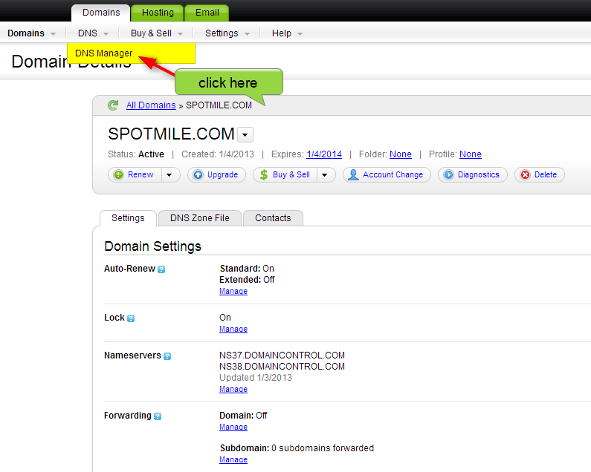Open the Domains menu in navigation bar
The height and width of the screenshot is (472, 591).
click(32, 33)
